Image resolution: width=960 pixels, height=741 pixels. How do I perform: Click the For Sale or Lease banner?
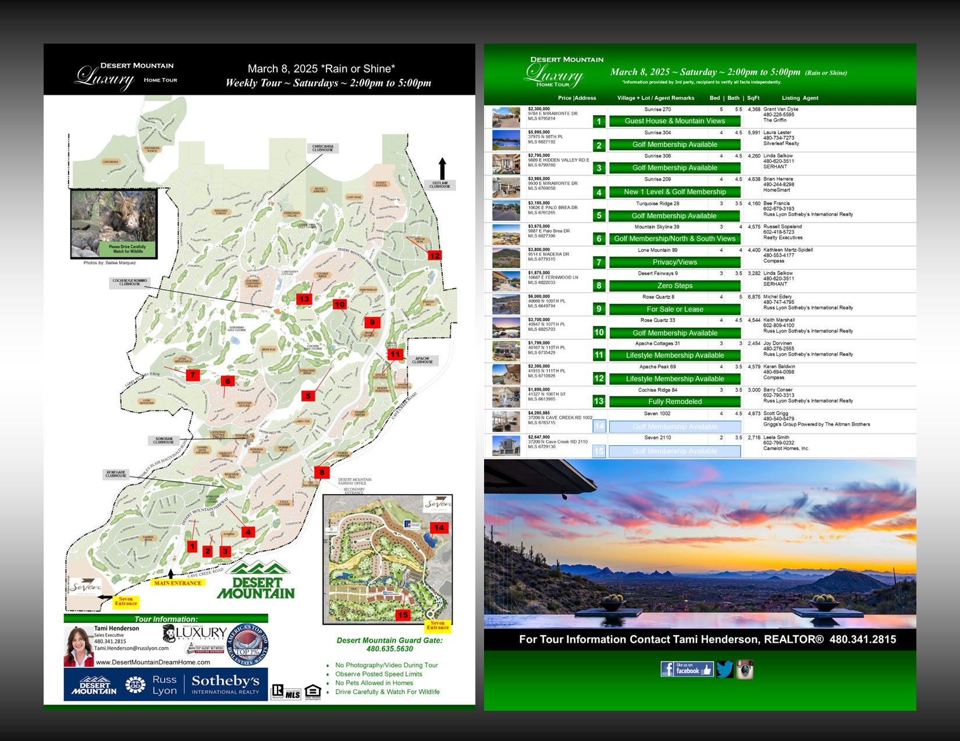tap(674, 309)
